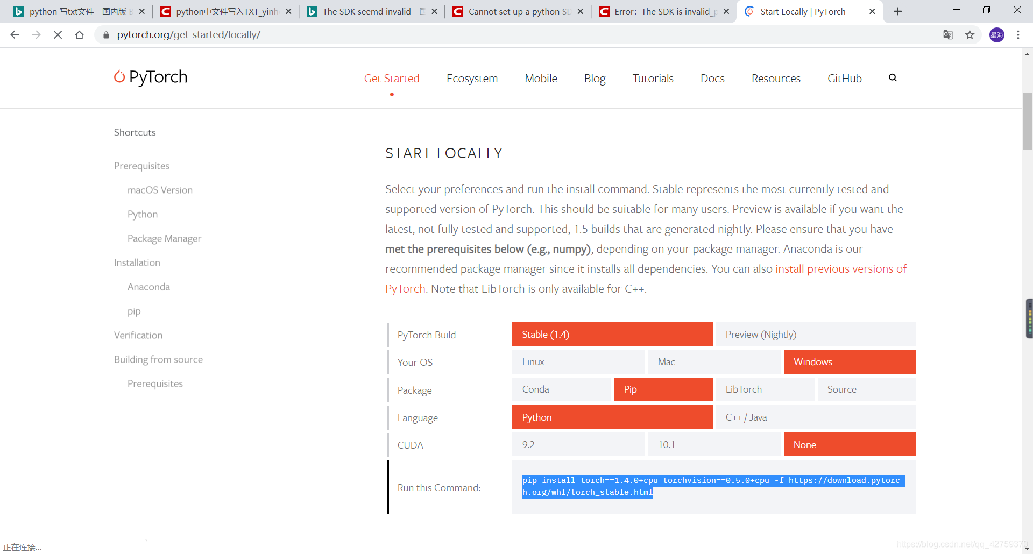Click the browser back arrow
Viewport: 1033px width, 554px height.
click(x=15, y=35)
